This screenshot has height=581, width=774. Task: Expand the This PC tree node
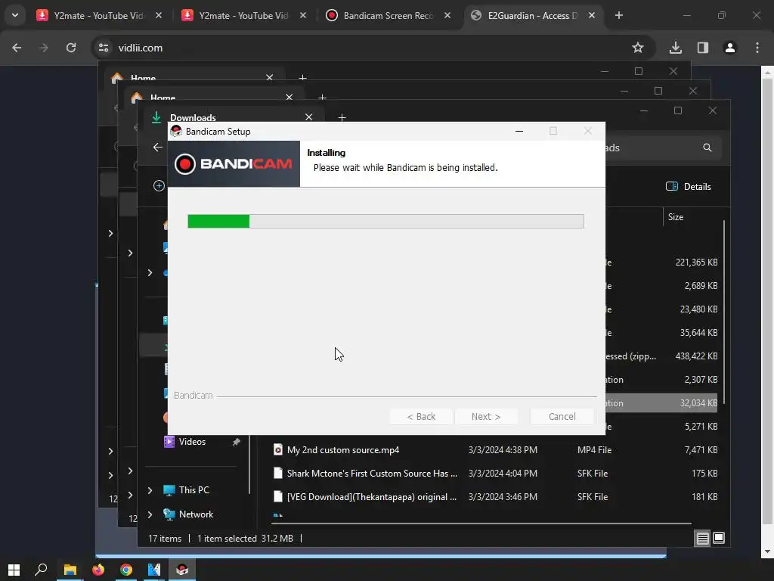(x=150, y=490)
